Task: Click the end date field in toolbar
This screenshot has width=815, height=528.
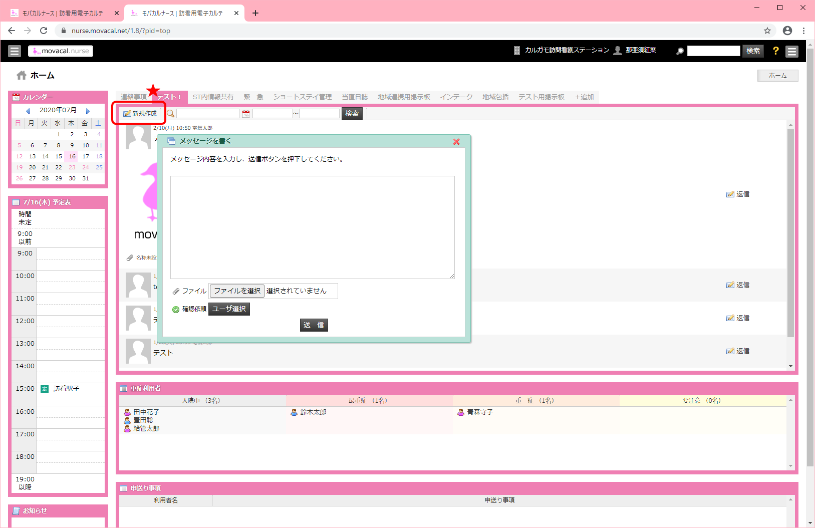Action: tap(319, 114)
